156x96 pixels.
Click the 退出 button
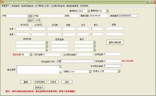click(x=67, y=82)
